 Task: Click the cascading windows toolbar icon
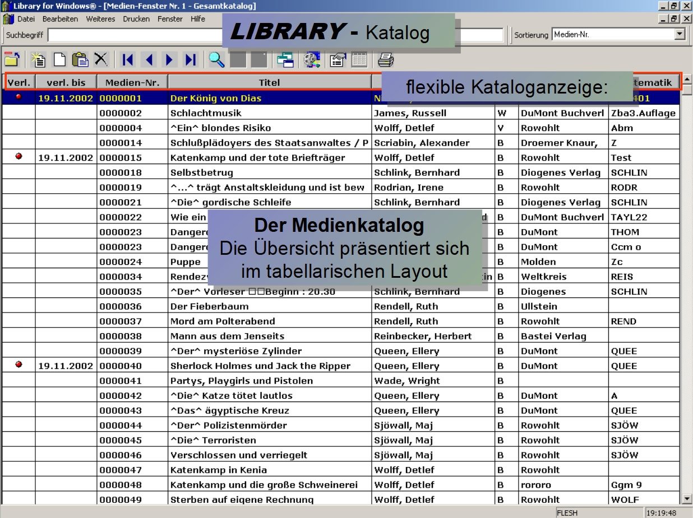click(x=285, y=59)
